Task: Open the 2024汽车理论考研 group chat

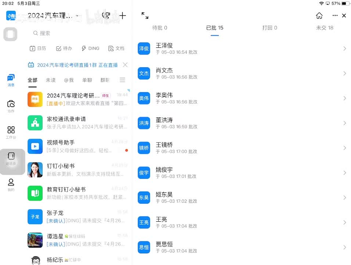Action: [78, 99]
